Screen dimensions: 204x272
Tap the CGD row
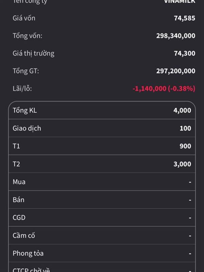point(102,218)
